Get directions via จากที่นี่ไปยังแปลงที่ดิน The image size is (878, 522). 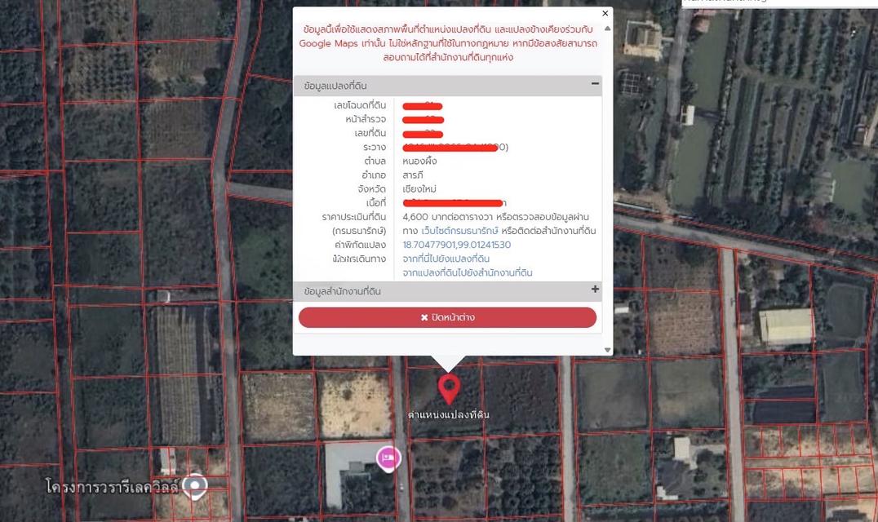pyautogui.click(x=446, y=259)
